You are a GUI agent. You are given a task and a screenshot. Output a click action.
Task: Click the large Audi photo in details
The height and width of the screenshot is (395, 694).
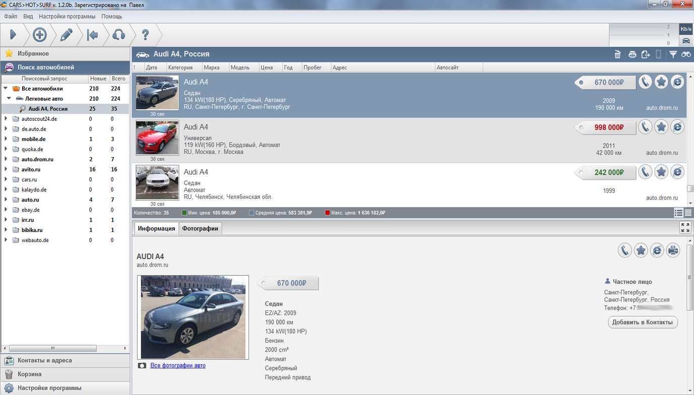pyautogui.click(x=193, y=317)
